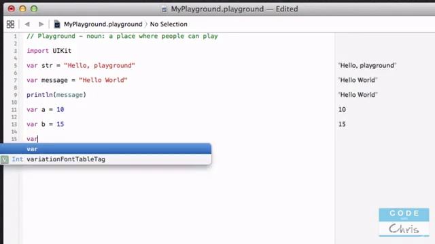Click the yellow minimize window button
435x244 pixels.
pos(22,9)
